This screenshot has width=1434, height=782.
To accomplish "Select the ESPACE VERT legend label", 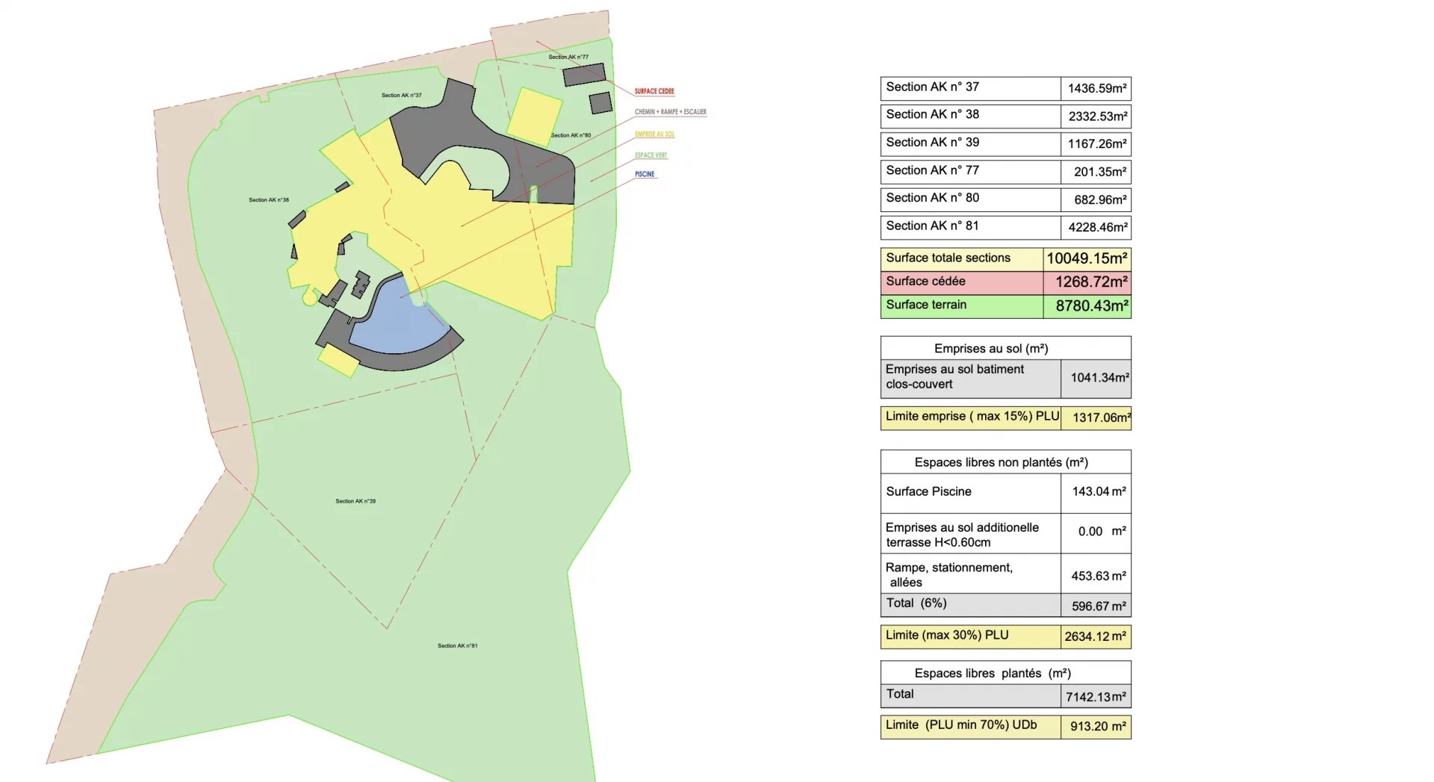I will point(651,155).
